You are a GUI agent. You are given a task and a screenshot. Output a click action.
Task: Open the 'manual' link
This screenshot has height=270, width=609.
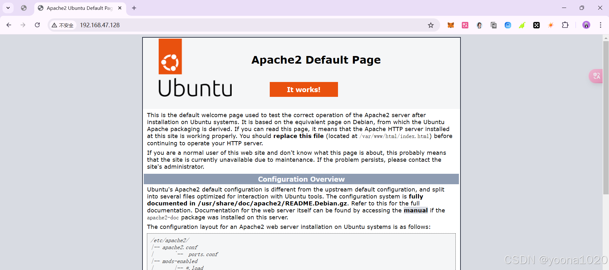pyautogui.click(x=416, y=210)
